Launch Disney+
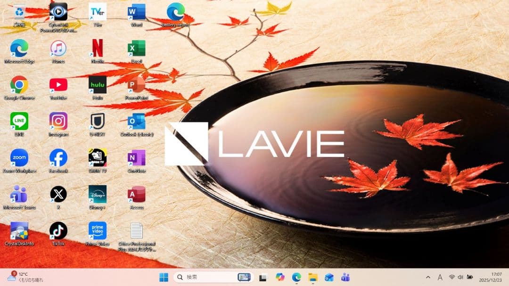Screen dimensions: 509x286 (97, 194)
